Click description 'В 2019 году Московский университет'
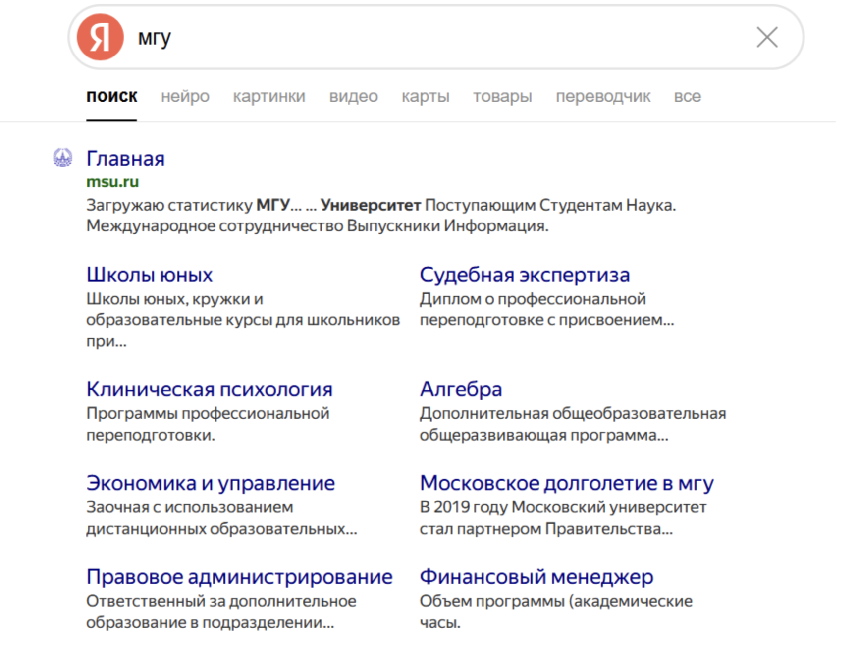The width and height of the screenshot is (858, 668). pyautogui.click(x=563, y=507)
